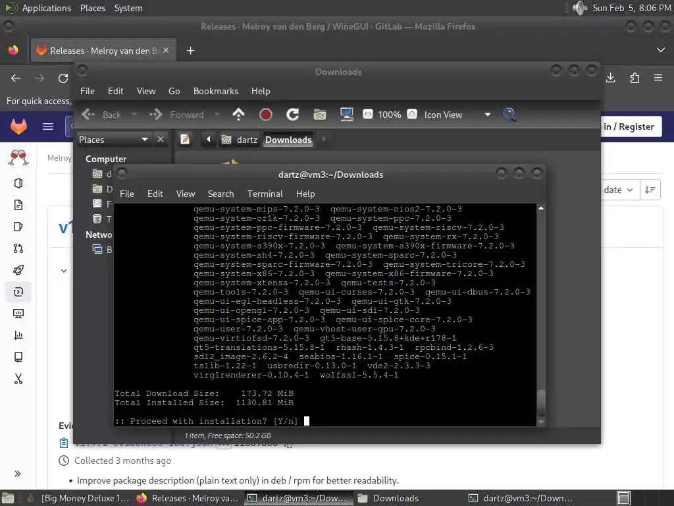
Task: Toggle the location edit pencil button
Action: tap(185, 140)
